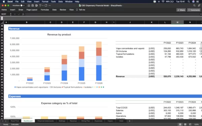Open the Apple menu
202x126 pixels.
4,2
